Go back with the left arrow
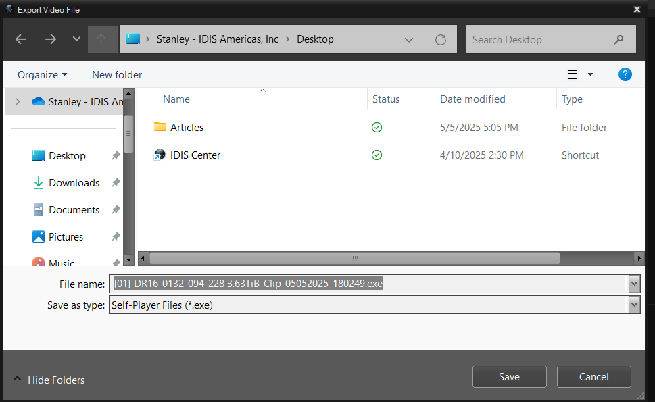 click(x=21, y=39)
